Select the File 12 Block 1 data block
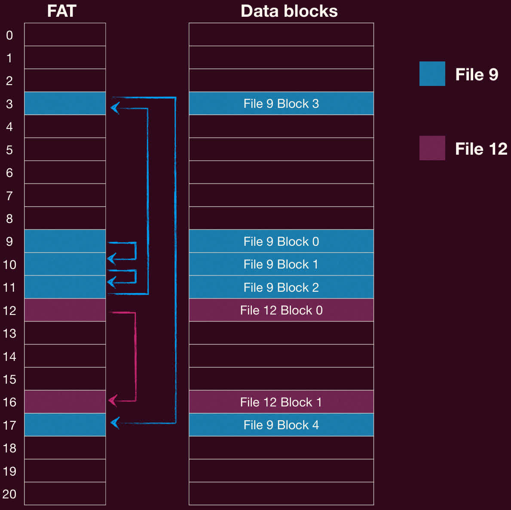 (x=281, y=402)
